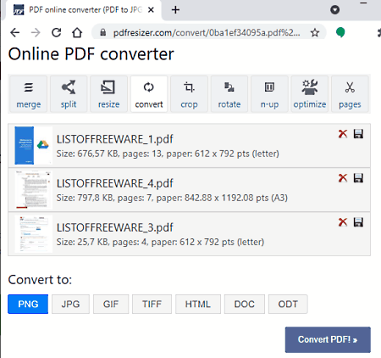Select the convert tool
This screenshot has height=358, width=381.
point(149,94)
